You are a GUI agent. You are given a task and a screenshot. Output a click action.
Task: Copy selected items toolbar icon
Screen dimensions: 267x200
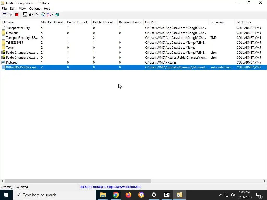coord(31,15)
